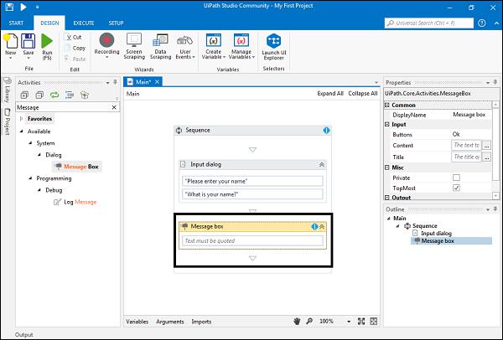Select the Message Box activity
This screenshot has width=503, height=340.
click(x=77, y=167)
